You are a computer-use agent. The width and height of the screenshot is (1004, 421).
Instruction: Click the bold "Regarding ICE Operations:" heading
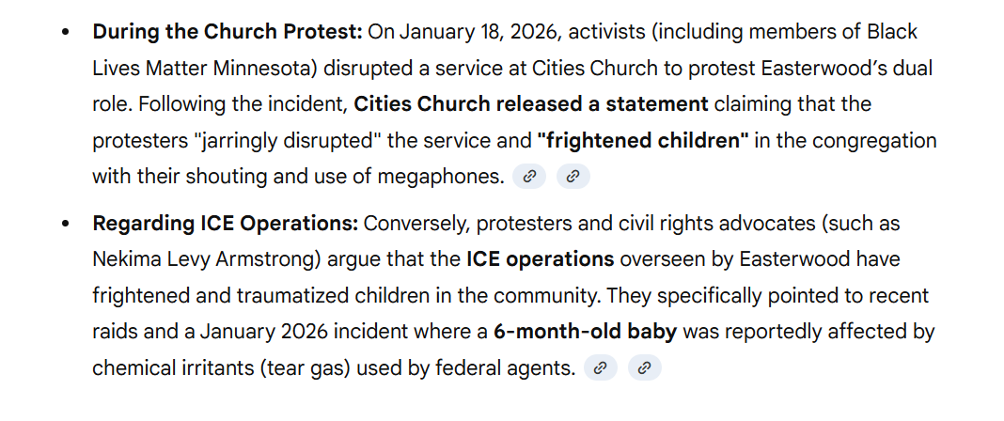225,224
